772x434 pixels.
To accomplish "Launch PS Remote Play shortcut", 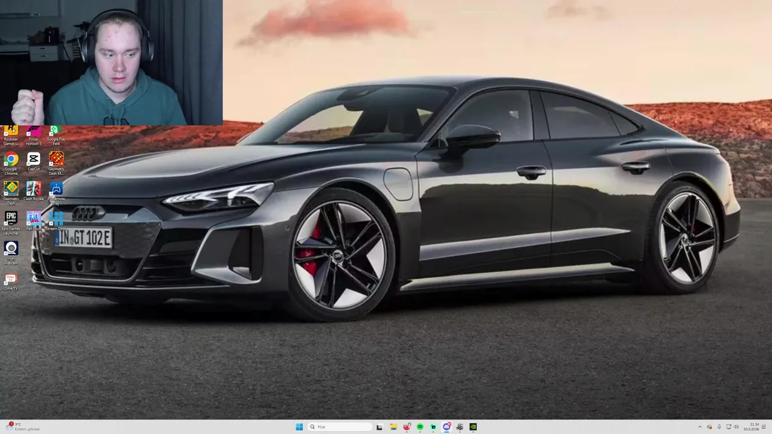I will click(x=56, y=193).
